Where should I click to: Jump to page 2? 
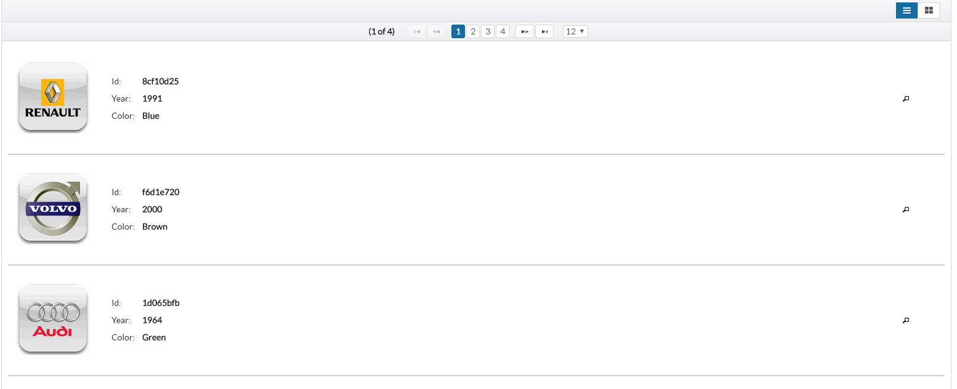click(473, 31)
